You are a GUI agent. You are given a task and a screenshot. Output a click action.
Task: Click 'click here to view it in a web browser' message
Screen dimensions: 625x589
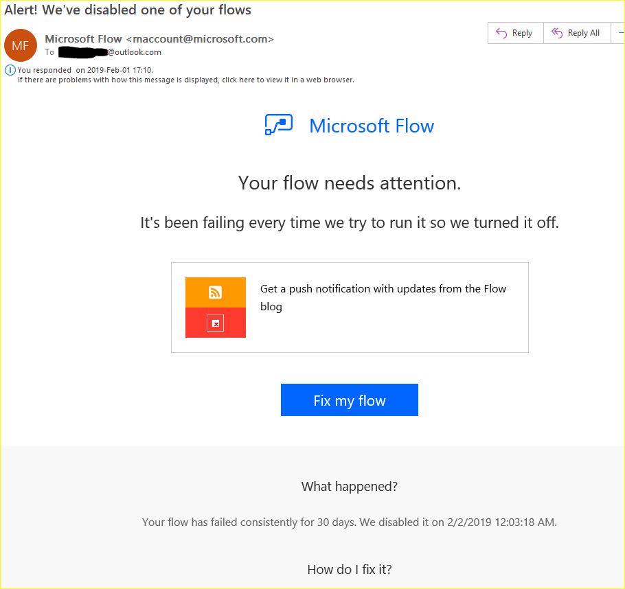click(x=185, y=80)
